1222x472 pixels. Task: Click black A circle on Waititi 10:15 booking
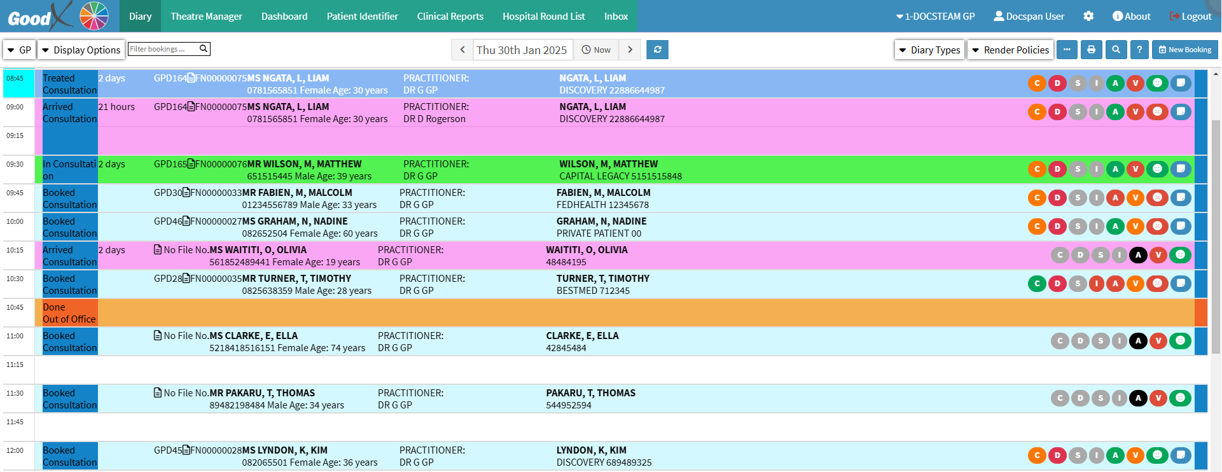[1138, 255]
